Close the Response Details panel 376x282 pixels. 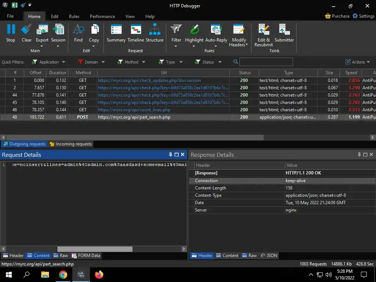[371, 155]
